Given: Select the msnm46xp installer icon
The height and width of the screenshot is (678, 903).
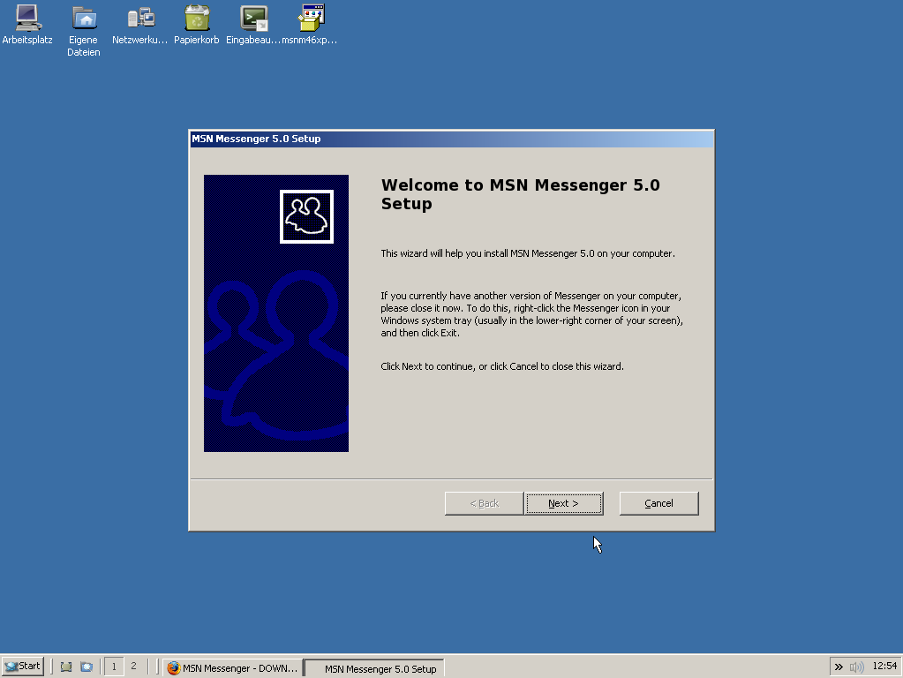Looking at the screenshot, I should (x=310, y=24).
